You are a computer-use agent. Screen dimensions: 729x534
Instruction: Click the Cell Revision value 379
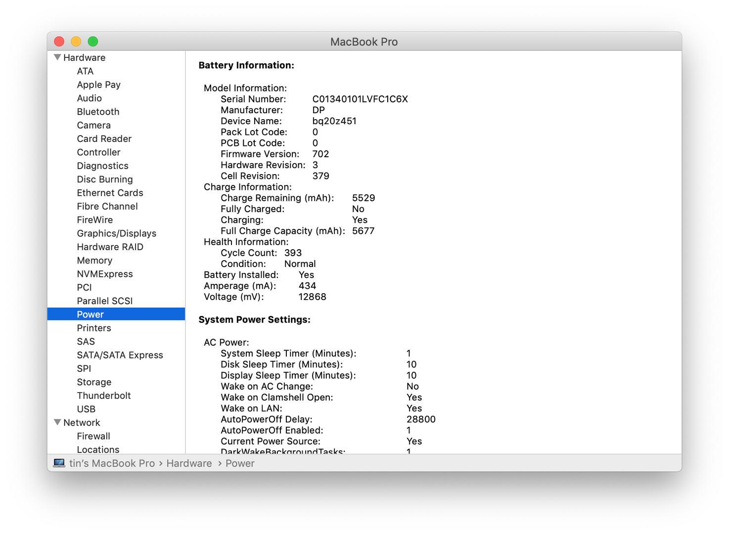tap(320, 176)
